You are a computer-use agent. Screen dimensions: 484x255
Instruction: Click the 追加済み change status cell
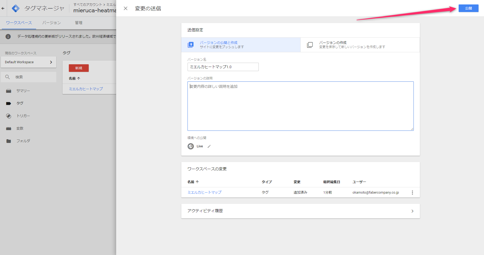point(300,192)
